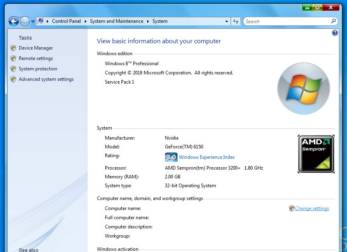347x252 pixels.
Task: Open the address bar history dropdown
Action: pos(227,22)
